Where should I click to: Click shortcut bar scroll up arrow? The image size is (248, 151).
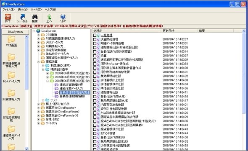pyautogui.click(x=26, y=37)
